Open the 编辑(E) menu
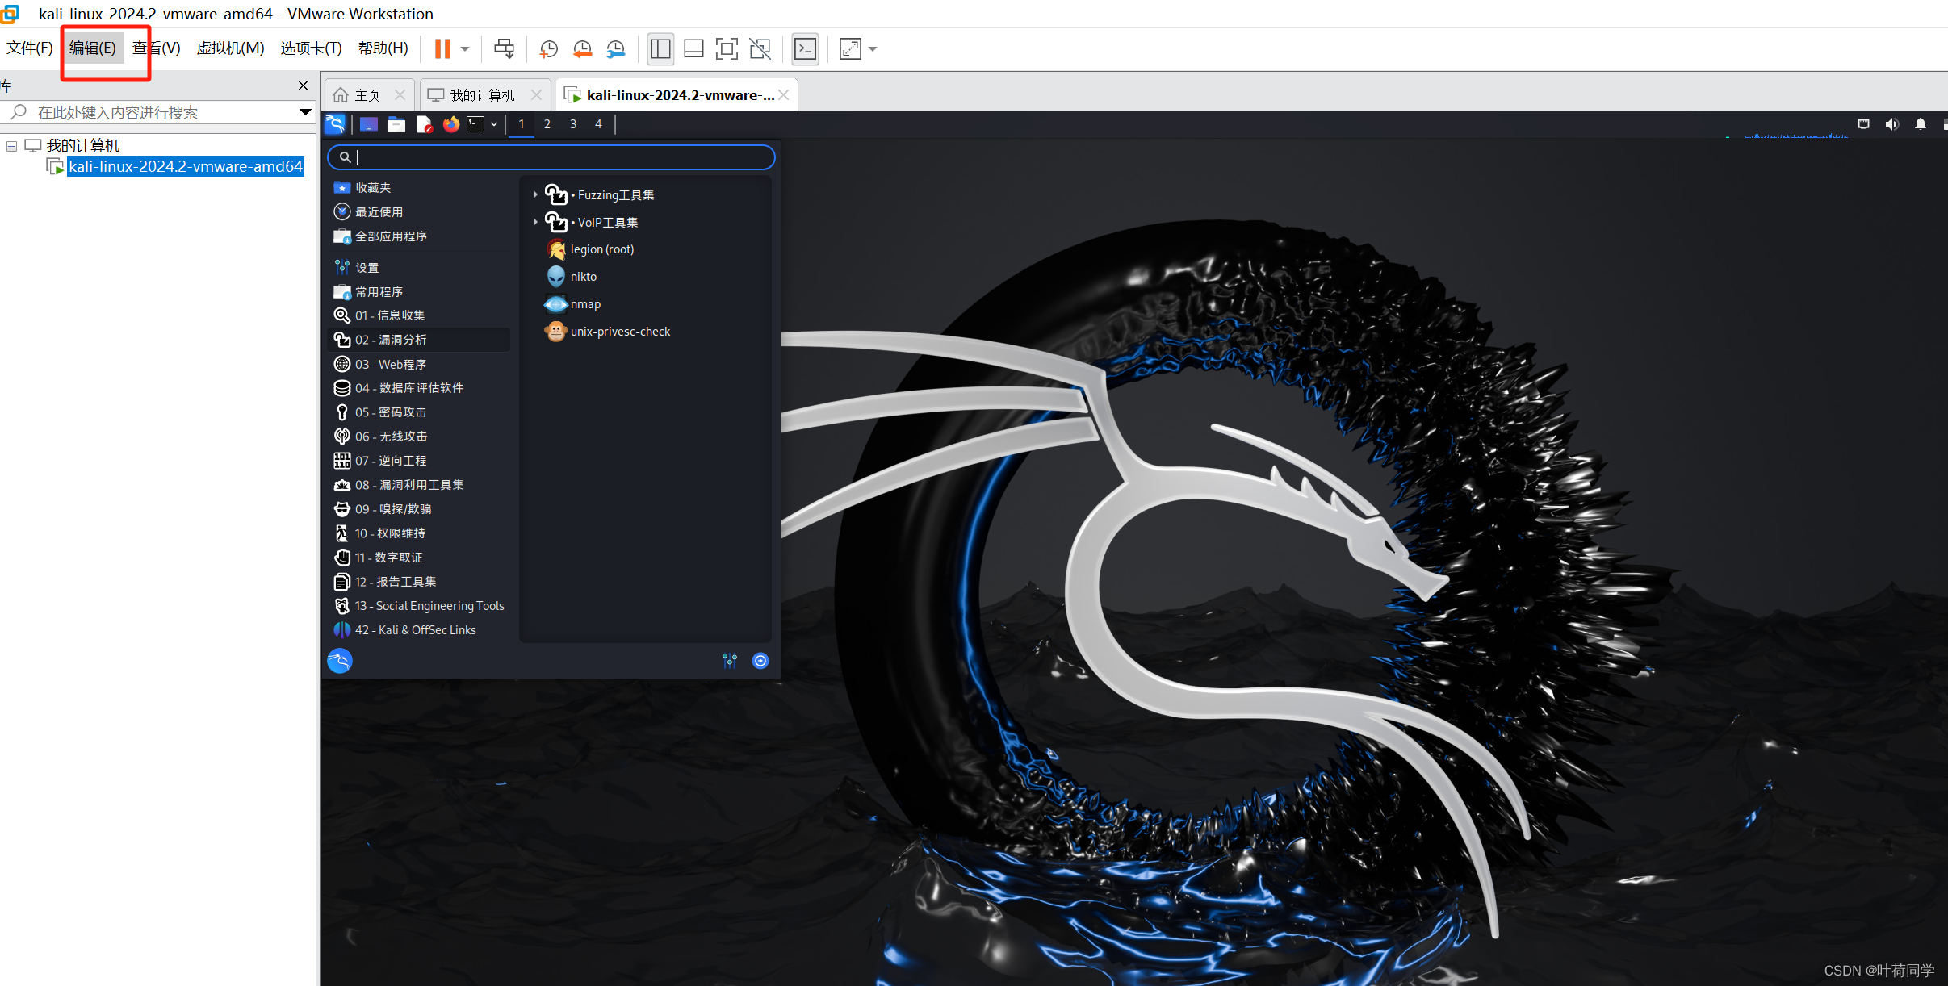The width and height of the screenshot is (1948, 986). [x=93, y=48]
